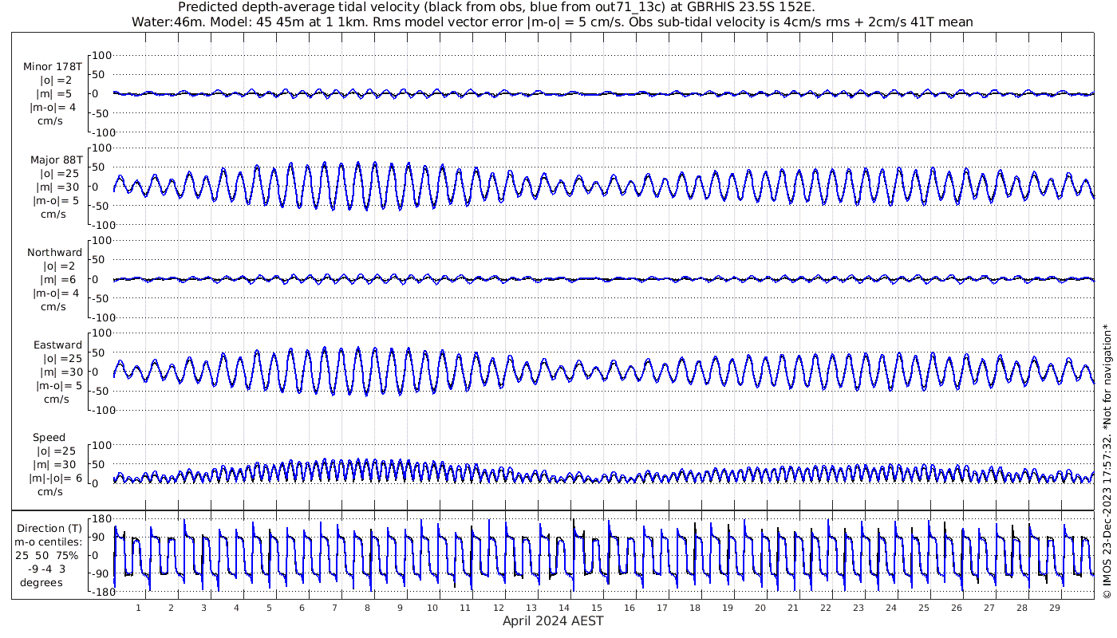1117x638 pixels.
Task: Select the 'Direction (T)' panel label
Action: (x=49, y=528)
